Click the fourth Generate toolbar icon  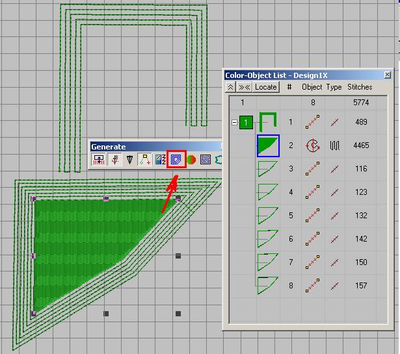click(x=145, y=160)
